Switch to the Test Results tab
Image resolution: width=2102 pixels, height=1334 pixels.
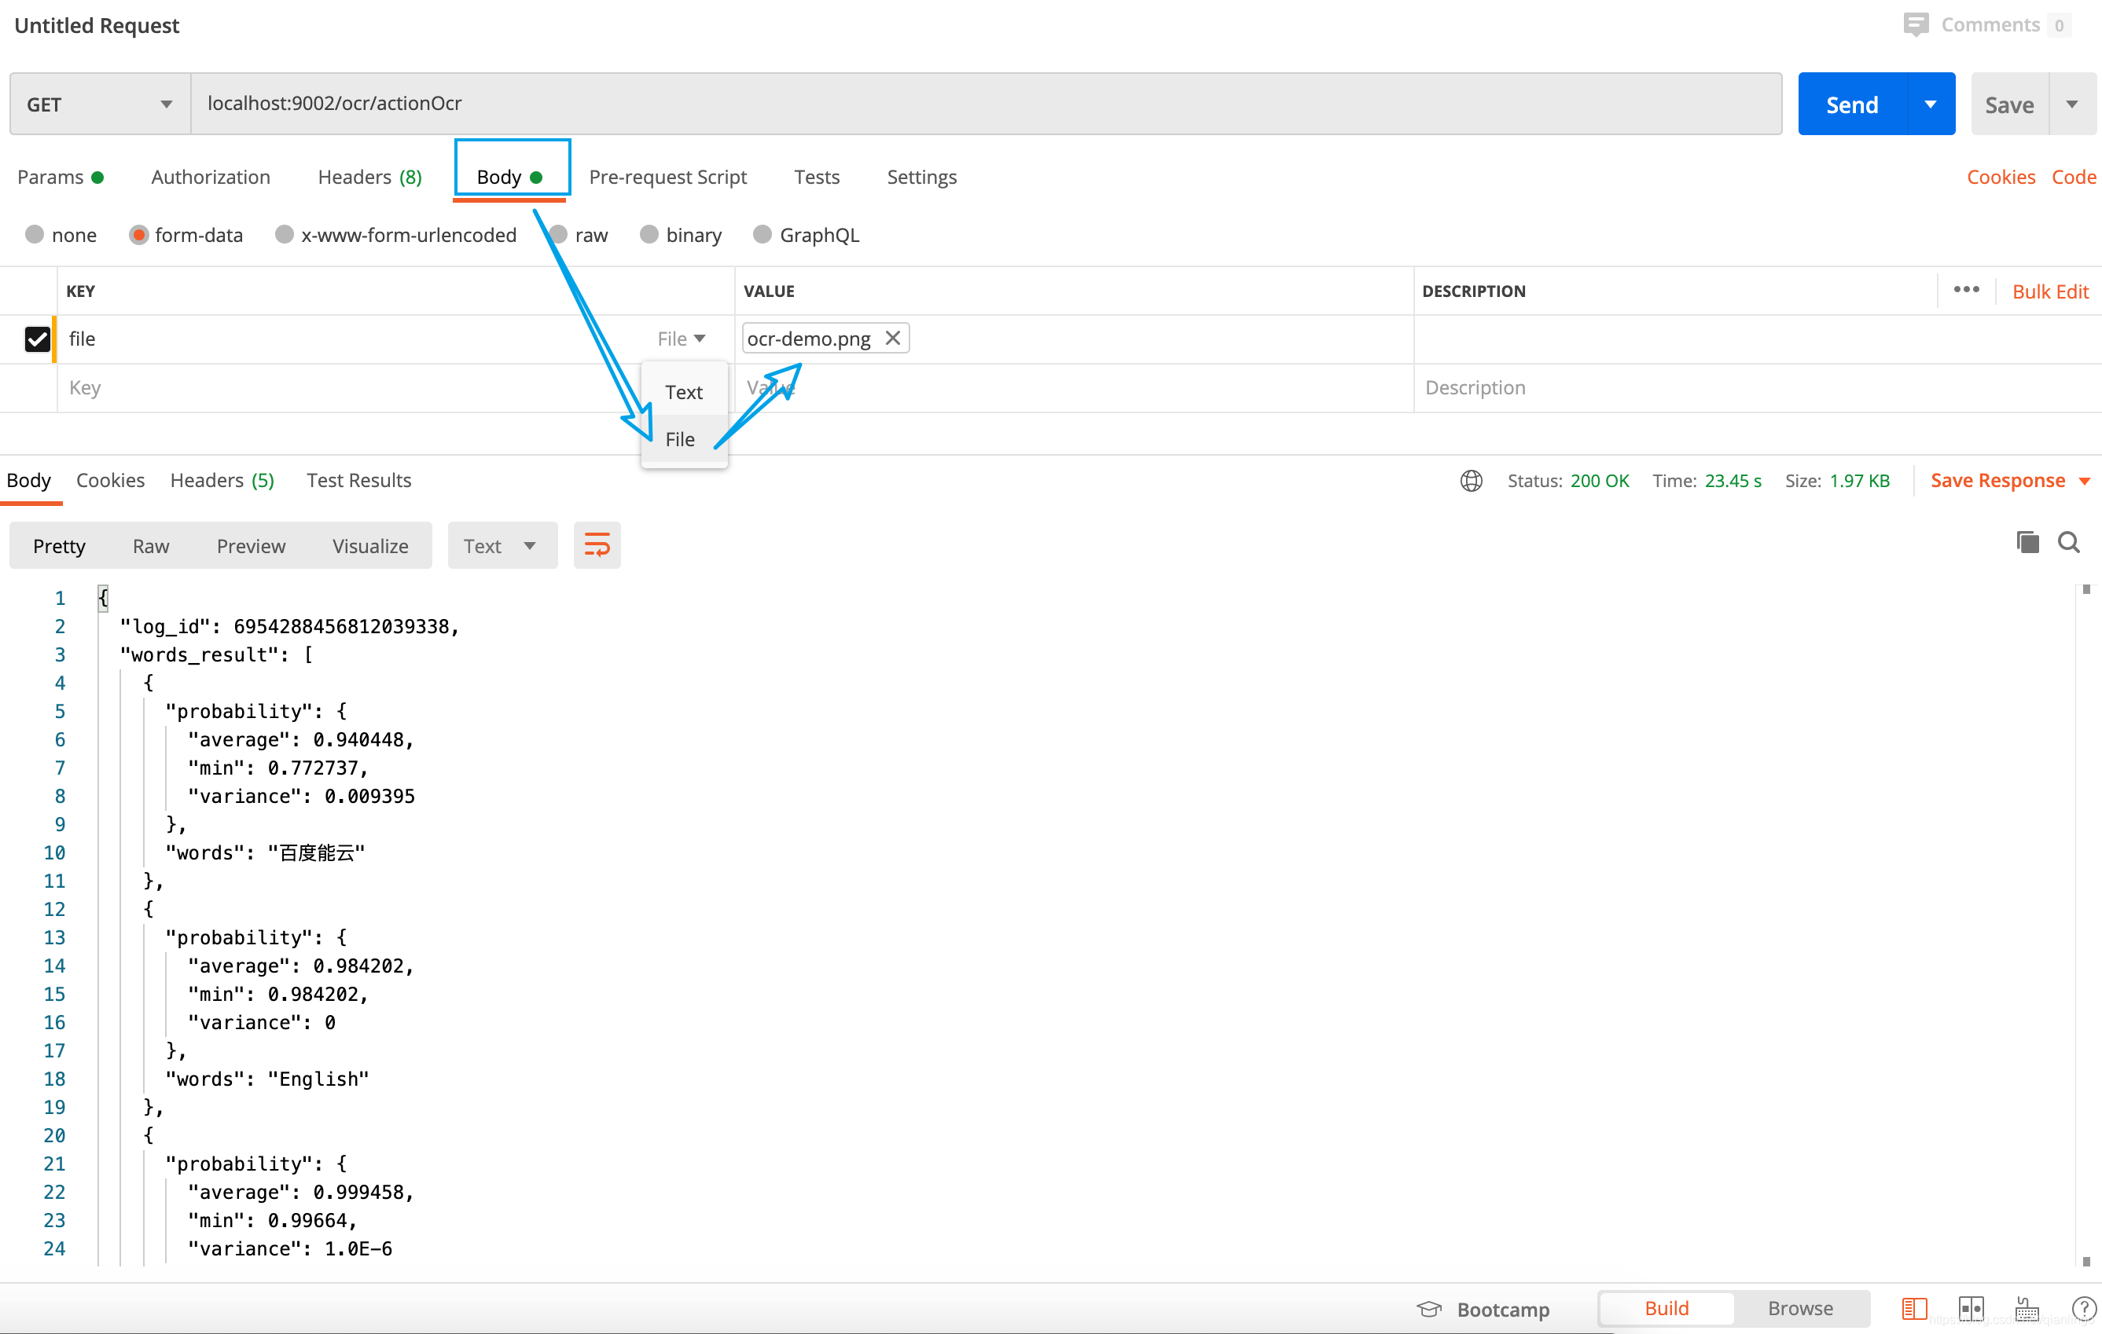358,479
